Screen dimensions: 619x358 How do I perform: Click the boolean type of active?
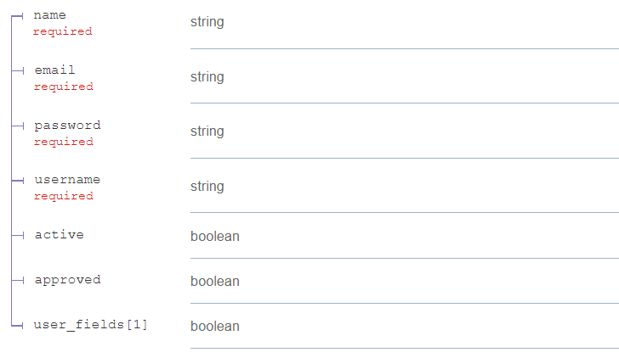(215, 237)
